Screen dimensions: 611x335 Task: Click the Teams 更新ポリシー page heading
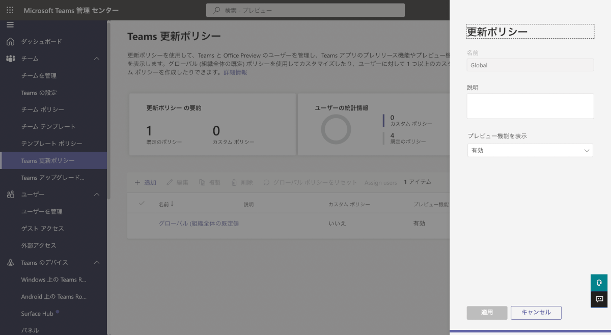[x=174, y=36]
